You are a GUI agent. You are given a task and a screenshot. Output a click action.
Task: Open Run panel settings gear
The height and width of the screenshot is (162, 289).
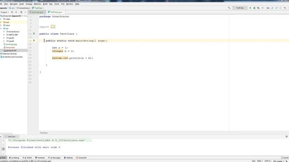pyautogui.click(x=286, y=136)
